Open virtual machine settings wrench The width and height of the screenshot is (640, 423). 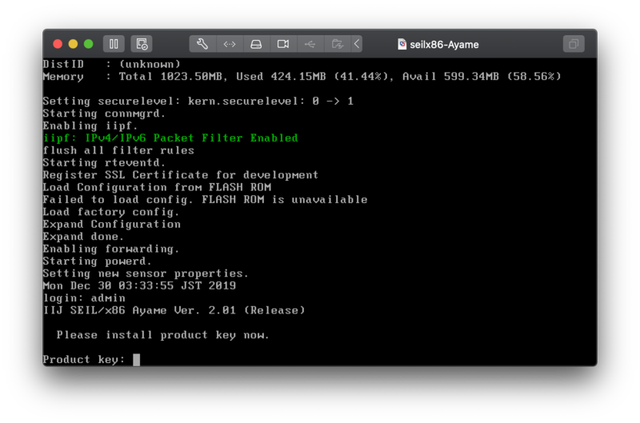(x=202, y=44)
